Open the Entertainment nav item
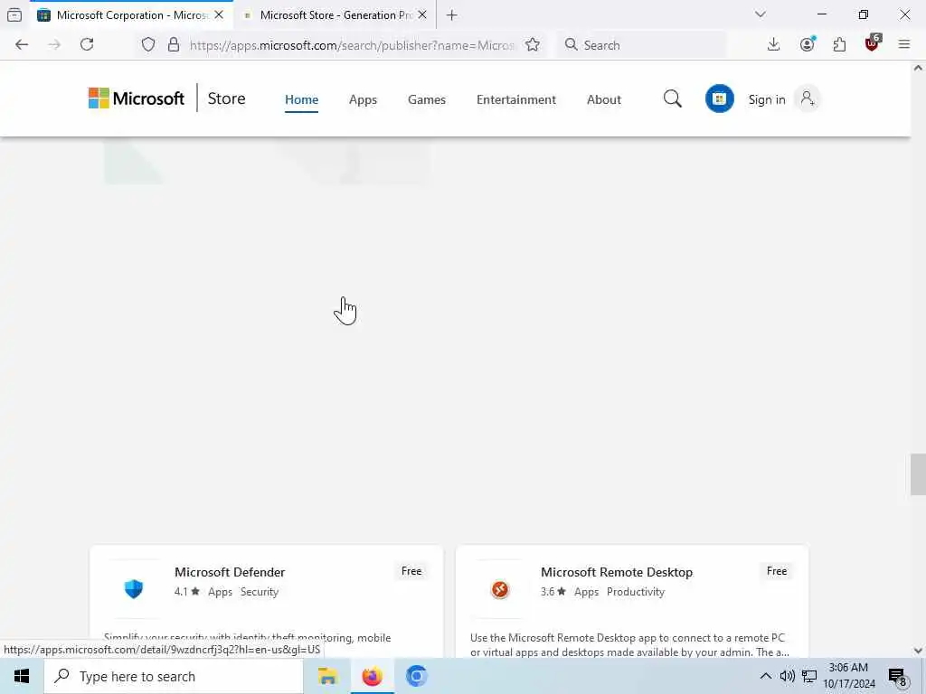 [x=516, y=99]
